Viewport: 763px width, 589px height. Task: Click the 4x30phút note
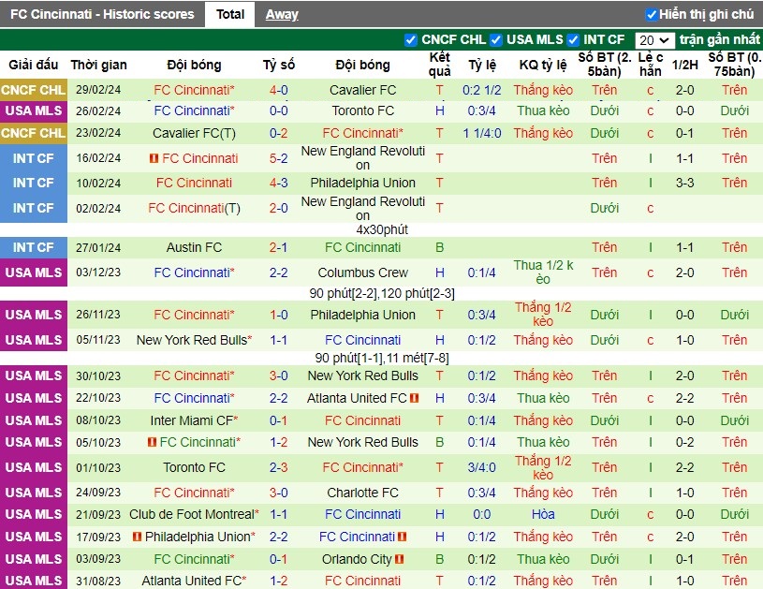coord(382,229)
